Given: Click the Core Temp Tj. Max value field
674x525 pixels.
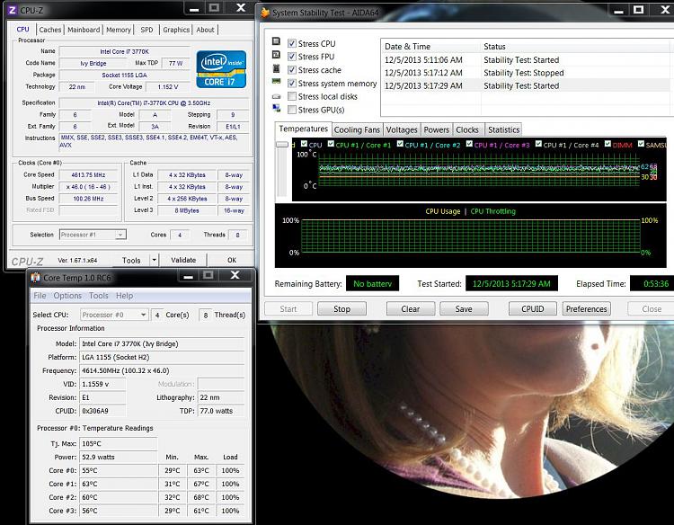Looking at the screenshot, I should 119,443.
